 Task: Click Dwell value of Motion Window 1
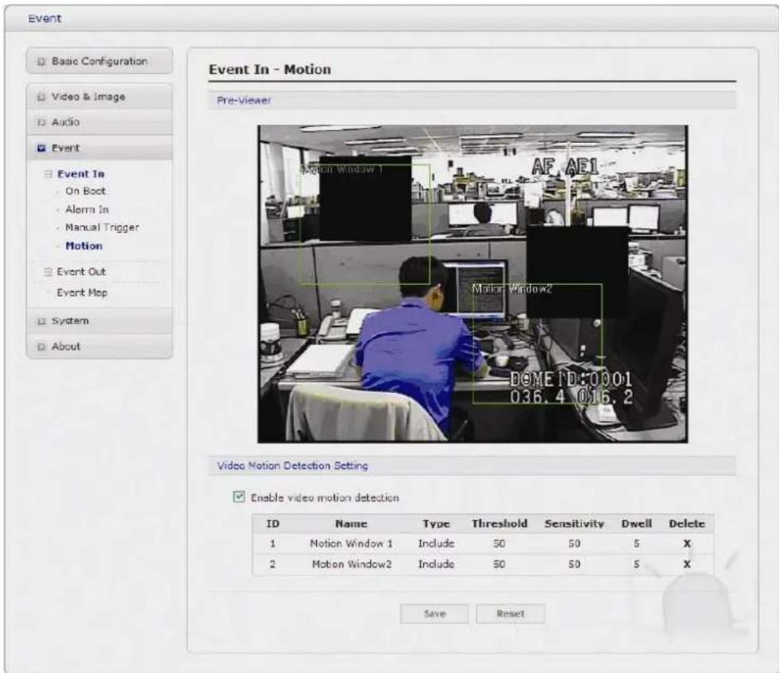click(x=636, y=544)
